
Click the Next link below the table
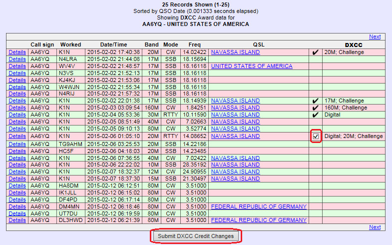click(x=375, y=227)
